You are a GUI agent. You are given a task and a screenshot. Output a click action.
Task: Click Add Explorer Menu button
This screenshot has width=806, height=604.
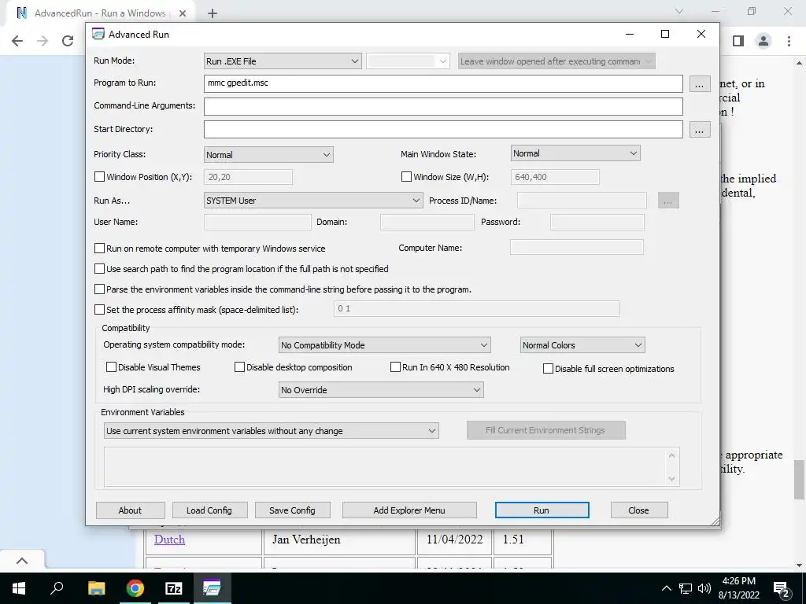(x=409, y=510)
